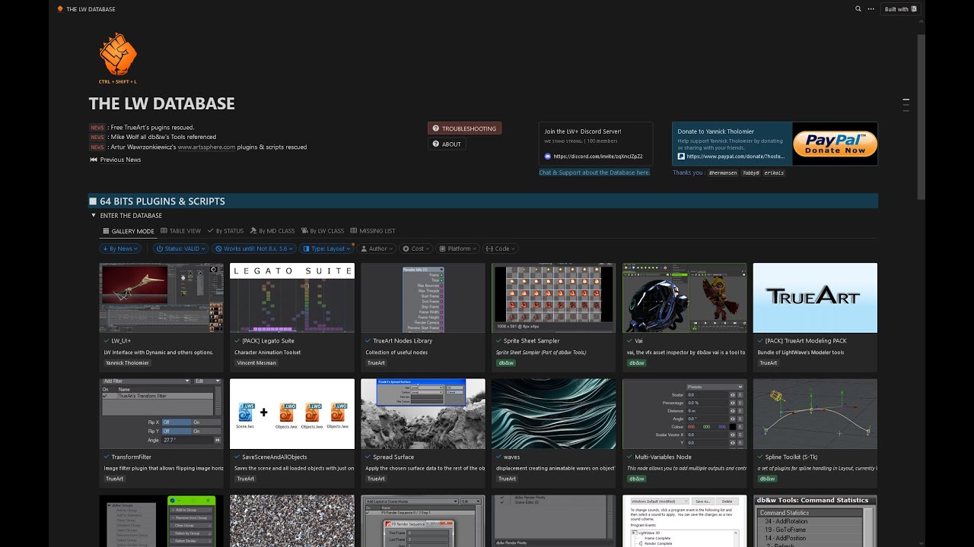Toggle Flip X Off in TransformFilter preview
The image size is (974, 547).
(177, 422)
